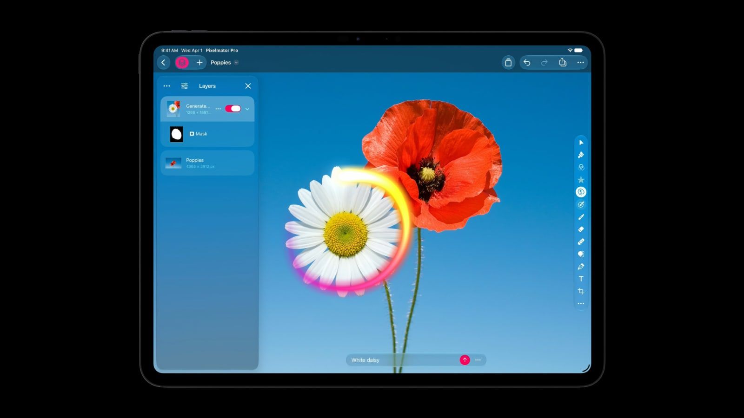744x418 pixels.
Task: Show more tools via toolbar ellipsis
Action: click(x=581, y=303)
